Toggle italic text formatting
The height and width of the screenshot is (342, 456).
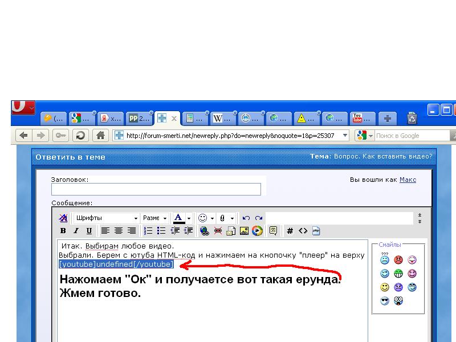pyautogui.click(x=76, y=231)
